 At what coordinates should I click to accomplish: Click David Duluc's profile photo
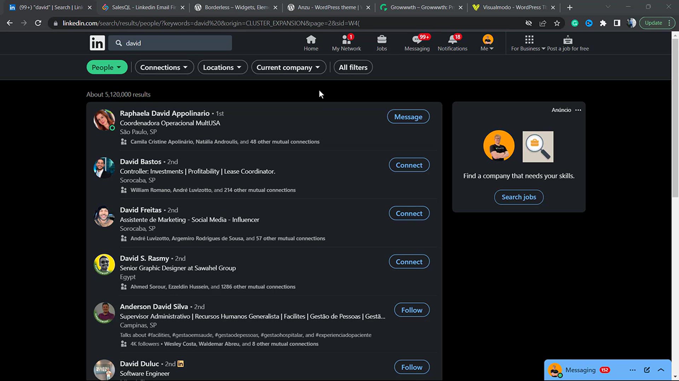tap(104, 370)
